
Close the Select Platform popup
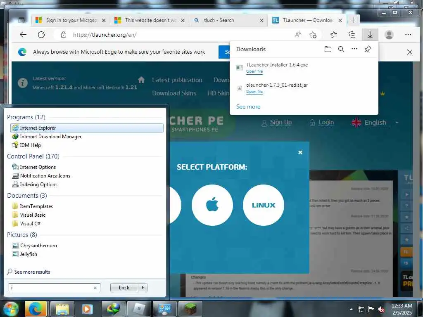(300, 152)
